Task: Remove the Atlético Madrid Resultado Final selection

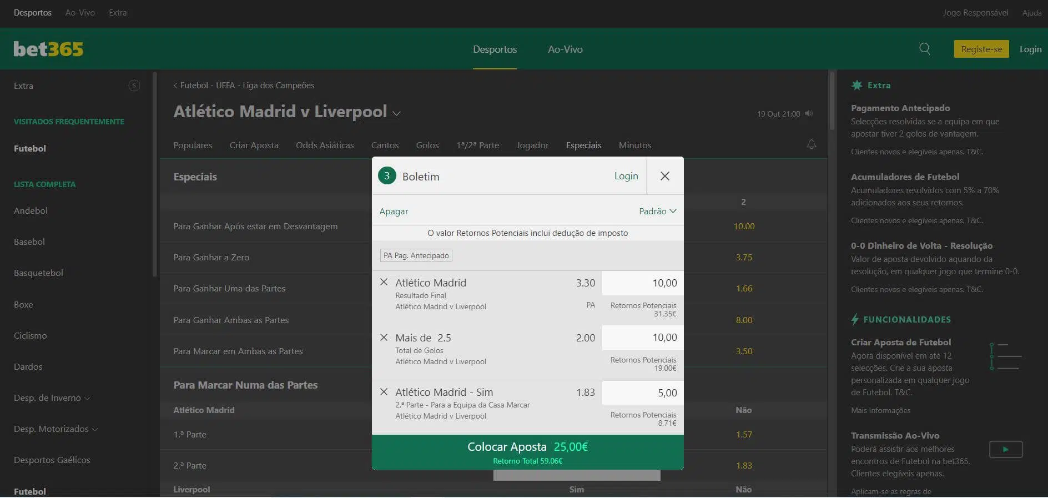Action: click(x=384, y=282)
